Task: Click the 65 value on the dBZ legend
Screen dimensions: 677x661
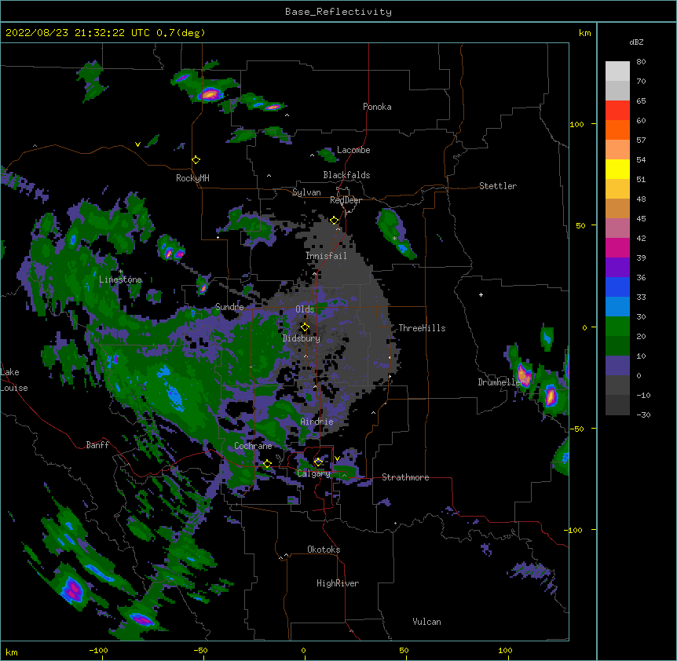Action: 641,101
